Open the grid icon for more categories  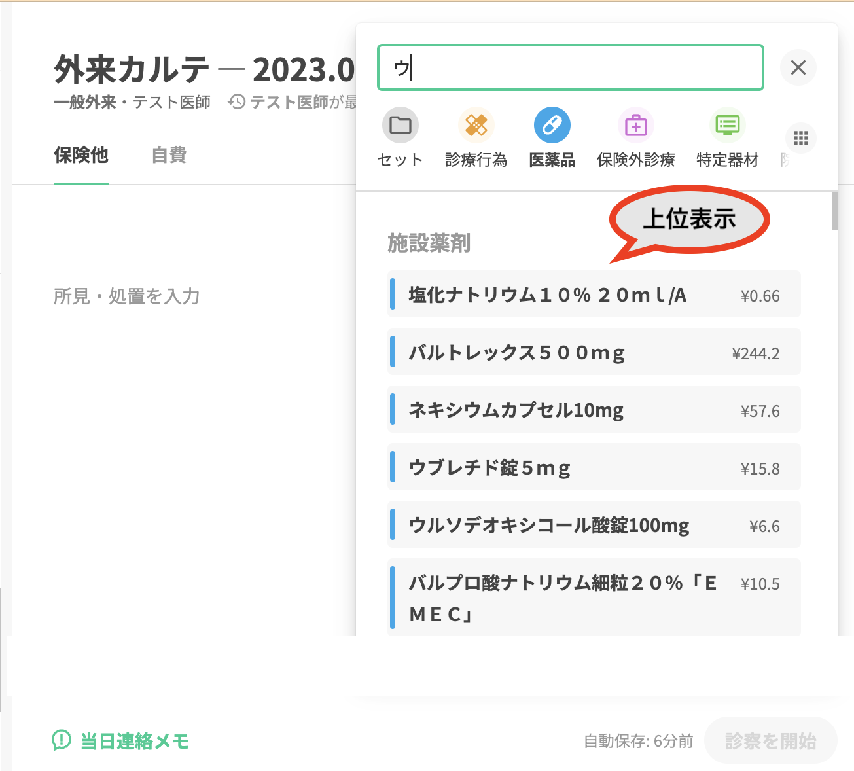pos(800,138)
